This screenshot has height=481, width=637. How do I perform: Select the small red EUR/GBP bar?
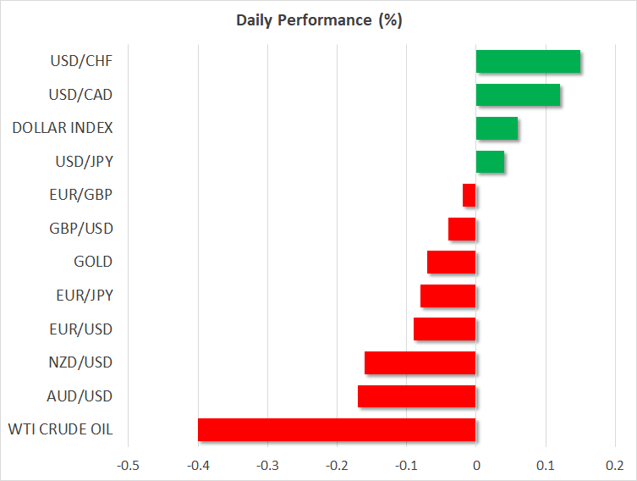(x=470, y=196)
